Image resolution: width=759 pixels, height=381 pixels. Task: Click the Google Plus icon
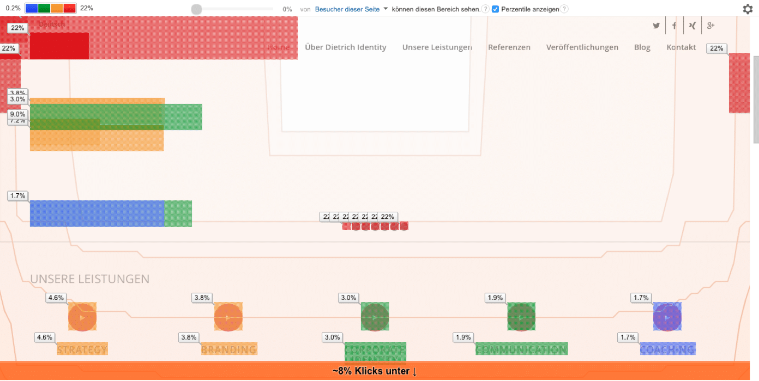tap(710, 26)
